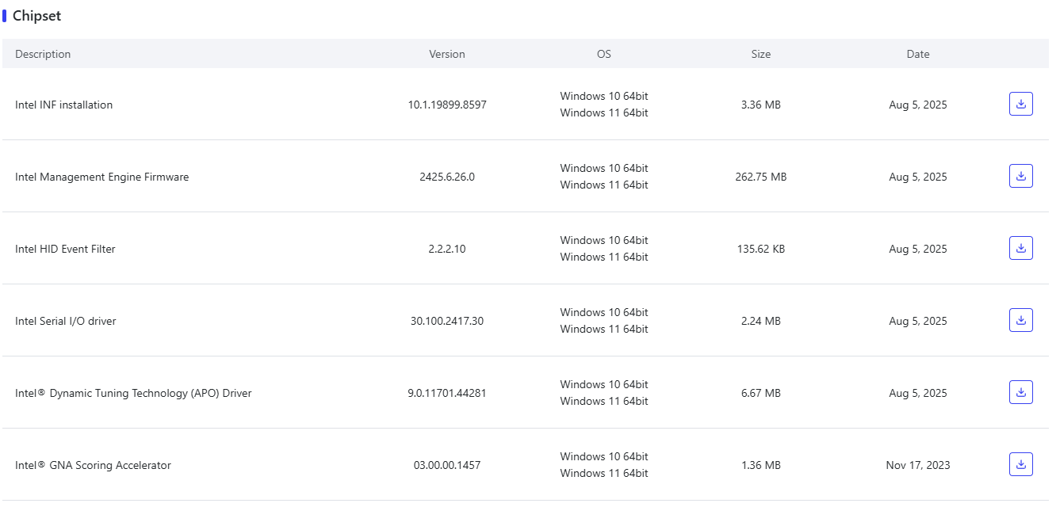
Task: Click the OS cell of Intel HID Event Filter row
Action: coord(604,249)
